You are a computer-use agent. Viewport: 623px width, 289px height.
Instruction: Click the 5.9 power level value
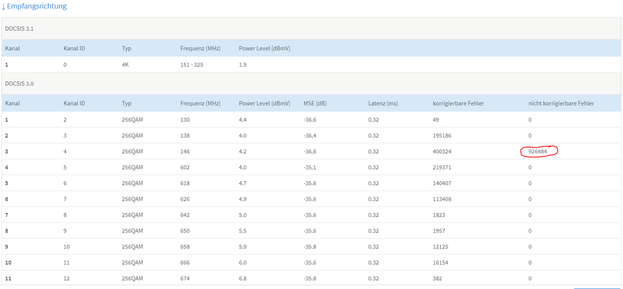243,247
